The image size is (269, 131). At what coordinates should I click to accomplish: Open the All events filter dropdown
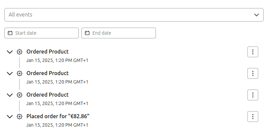point(134,15)
